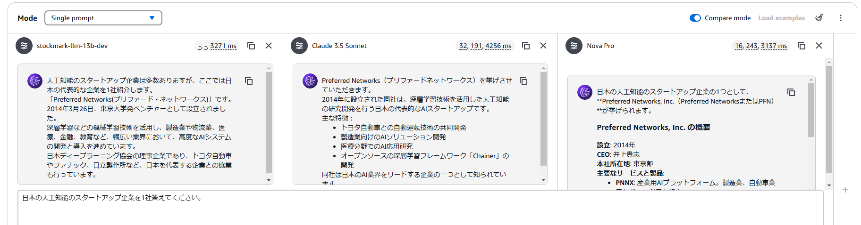Viewport: 861px width, 225px height.
Task: Click the Load examples link
Action: [x=781, y=18]
